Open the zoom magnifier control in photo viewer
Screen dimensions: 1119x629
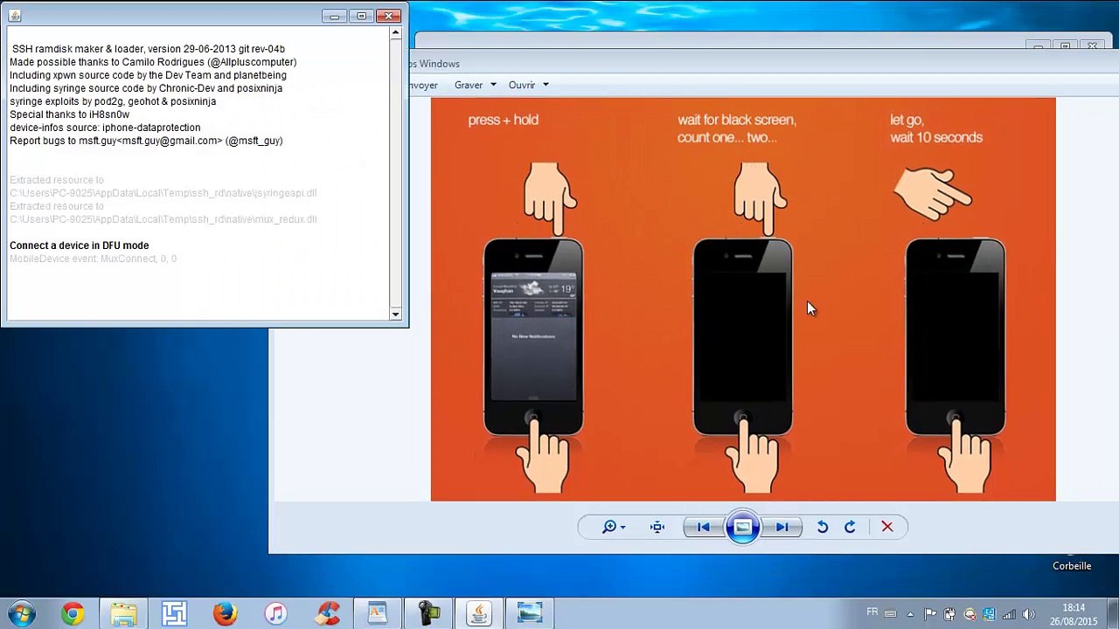613,527
